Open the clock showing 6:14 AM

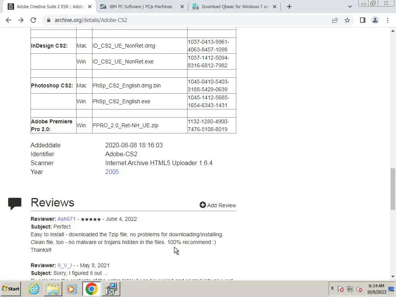(x=376, y=289)
